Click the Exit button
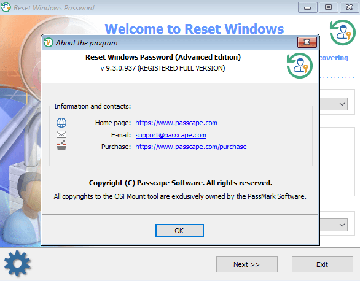The image size is (360, 281). [323, 264]
